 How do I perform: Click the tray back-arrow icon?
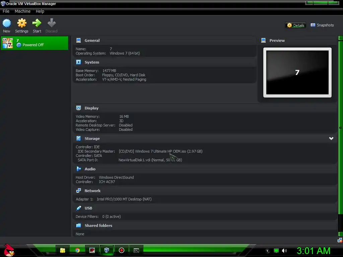click(x=268, y=251)
